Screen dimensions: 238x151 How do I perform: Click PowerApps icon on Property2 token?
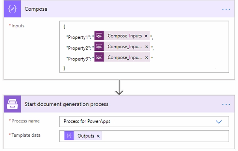click(99, 46)
